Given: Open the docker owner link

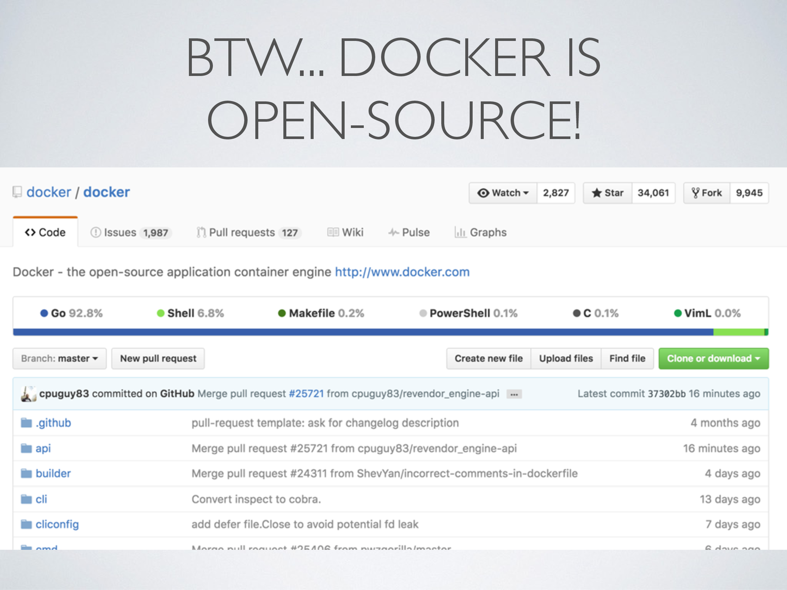Looking at the screenshot, I should tap(49, 192).
